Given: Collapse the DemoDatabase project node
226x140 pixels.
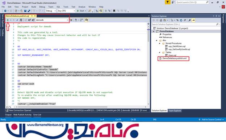Looking at the screenshot, I should point(154,31).
